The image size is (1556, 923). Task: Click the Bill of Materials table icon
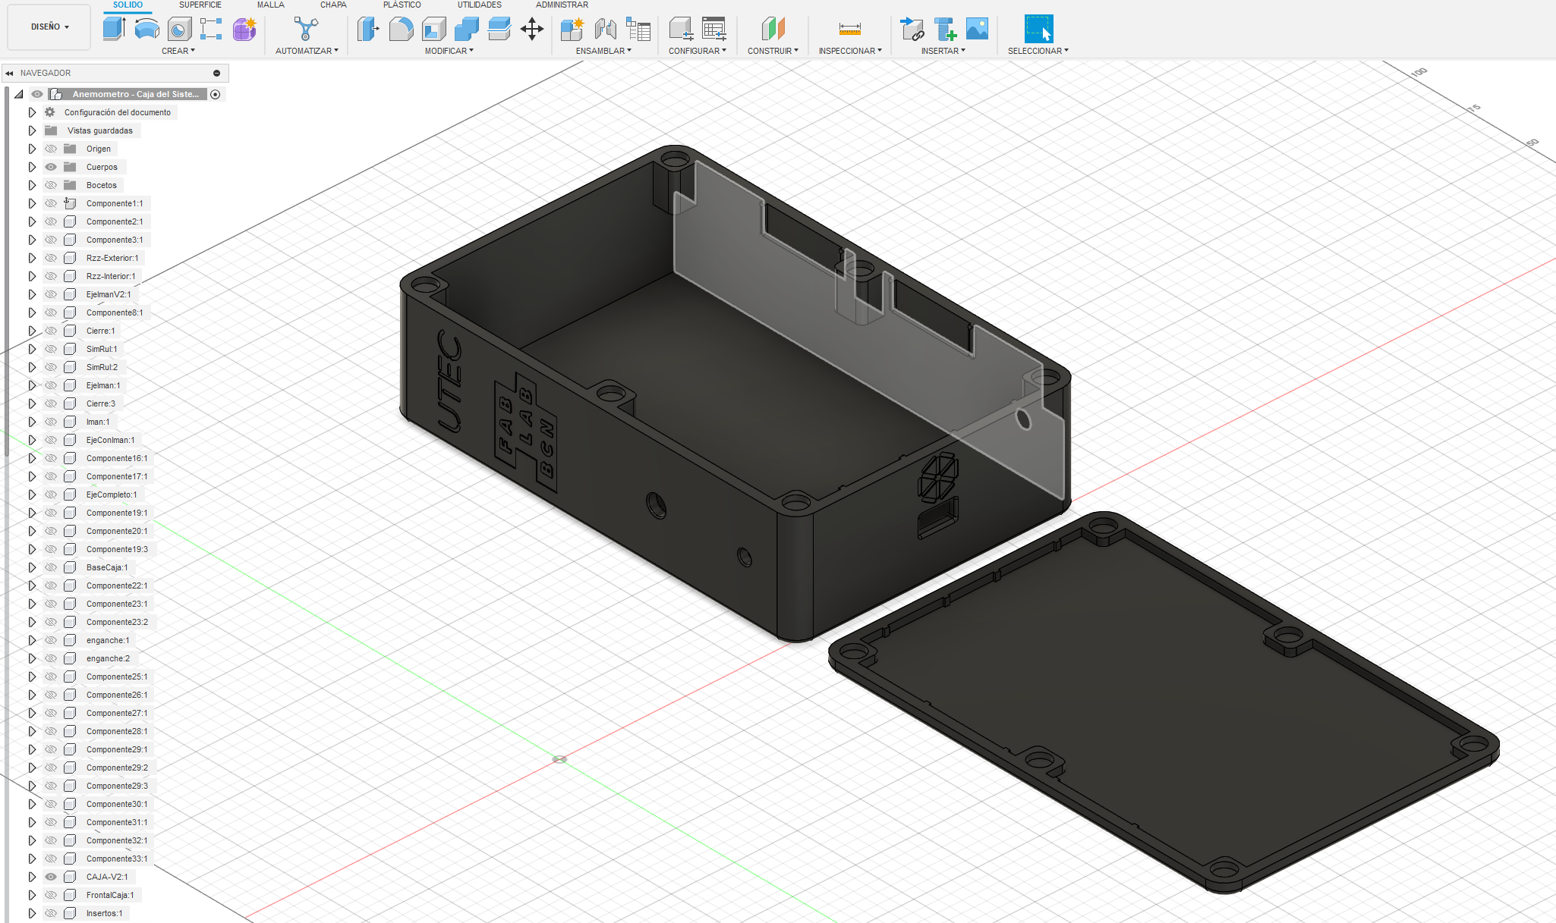click(x=638, y=29)
